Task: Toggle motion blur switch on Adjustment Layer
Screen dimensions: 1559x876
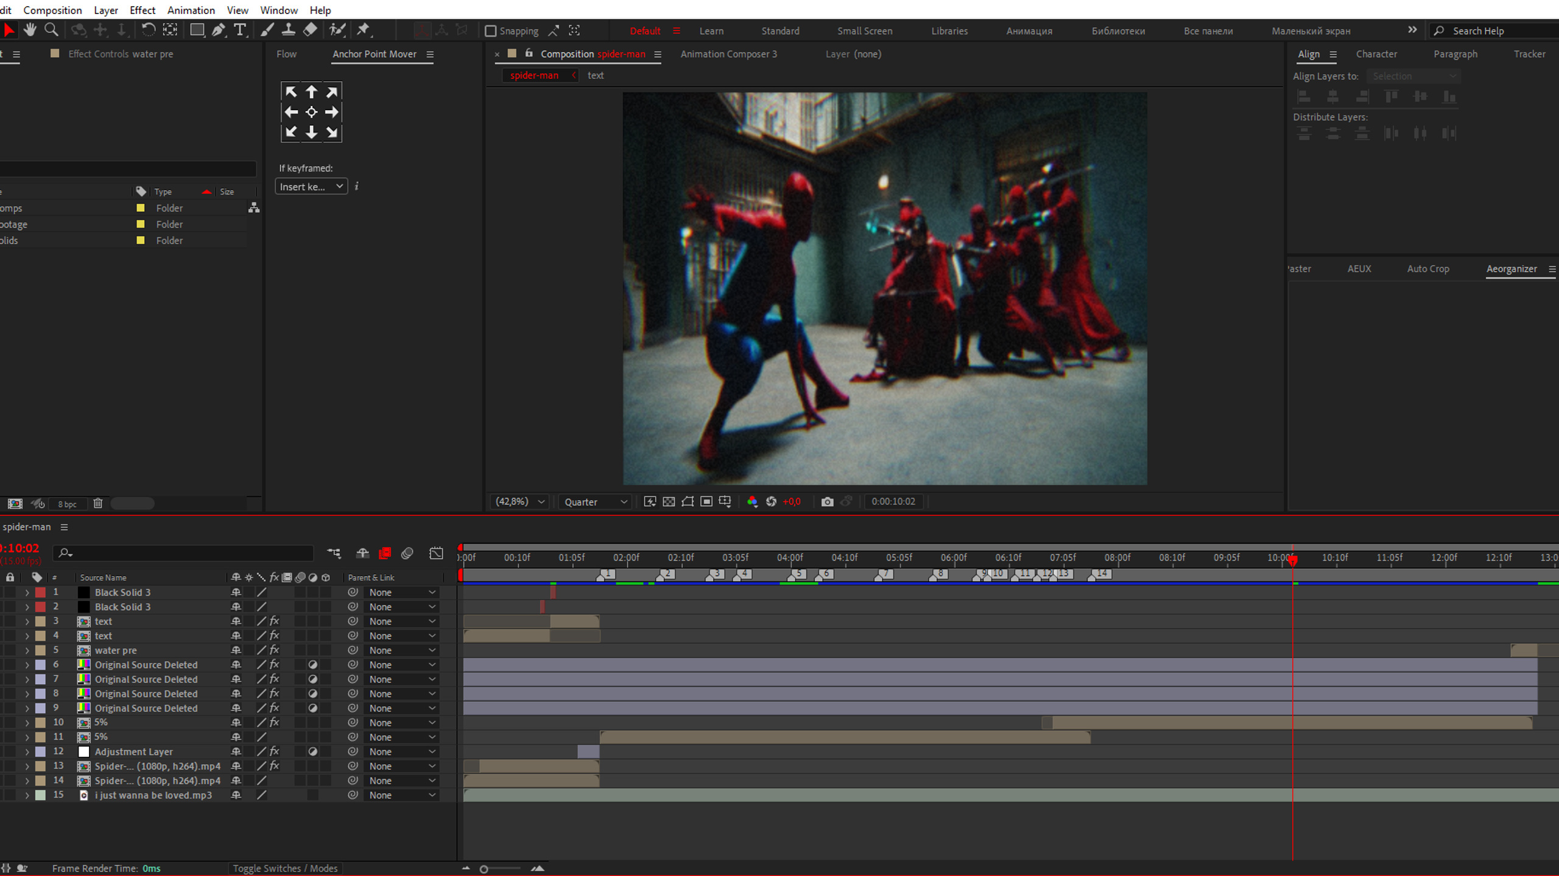Action: 300,752
